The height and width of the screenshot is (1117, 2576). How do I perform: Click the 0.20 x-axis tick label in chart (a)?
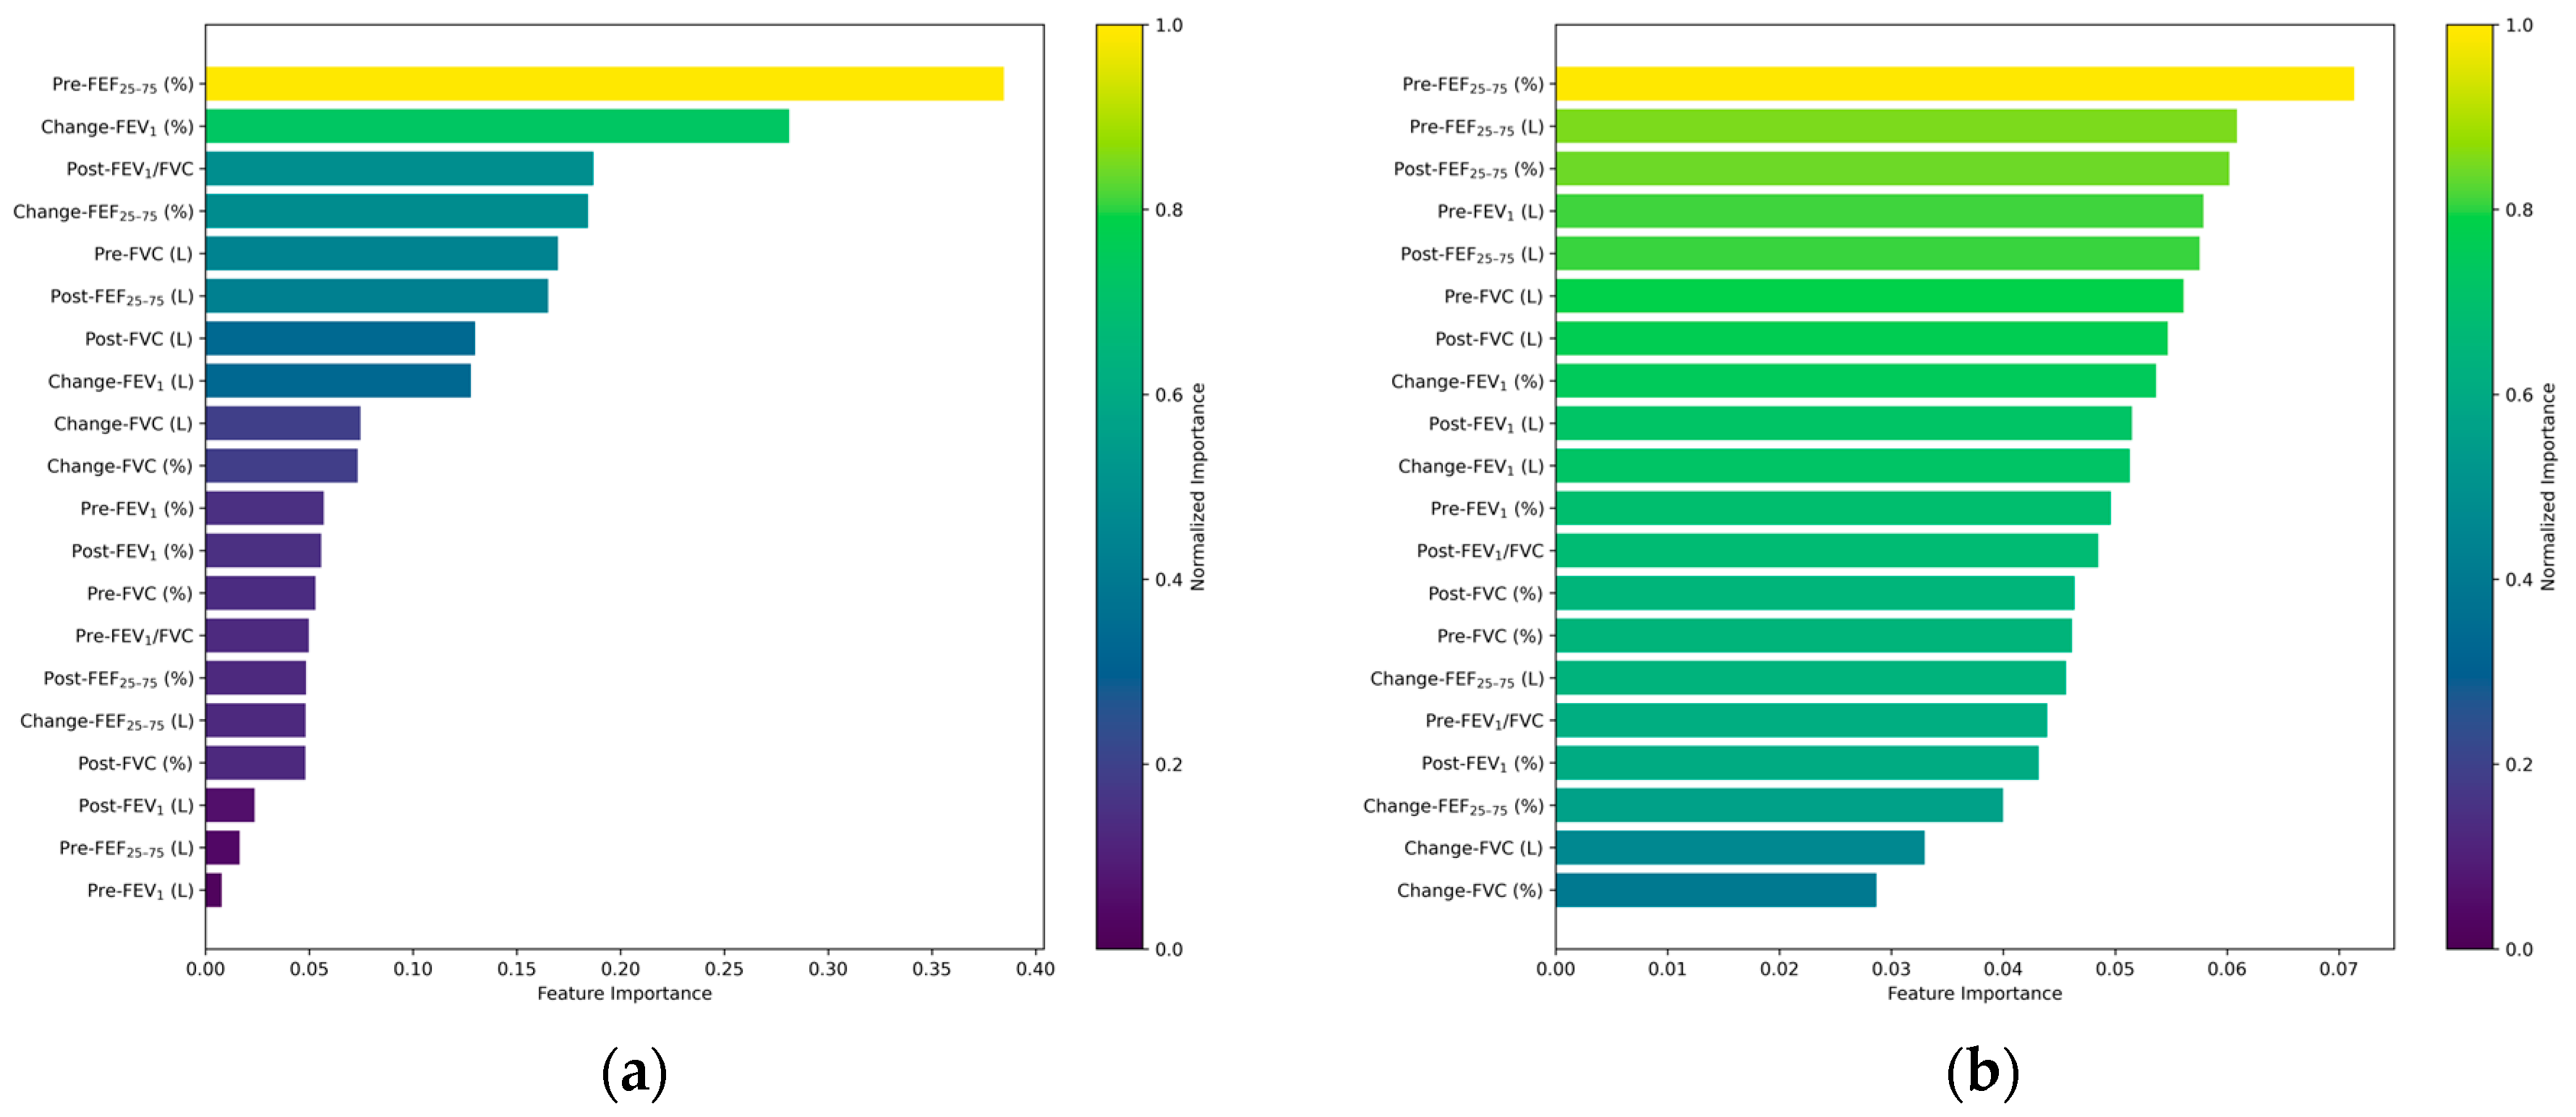coord(620,969)
